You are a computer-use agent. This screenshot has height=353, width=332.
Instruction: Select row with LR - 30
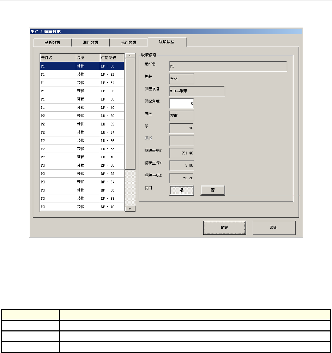(82, 116)
